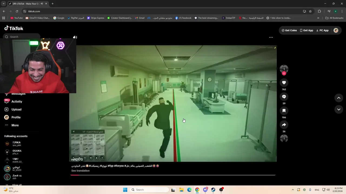Click the #foryou hashtag in caption
The width and height of the screenshot is (346, 194).
119,166
